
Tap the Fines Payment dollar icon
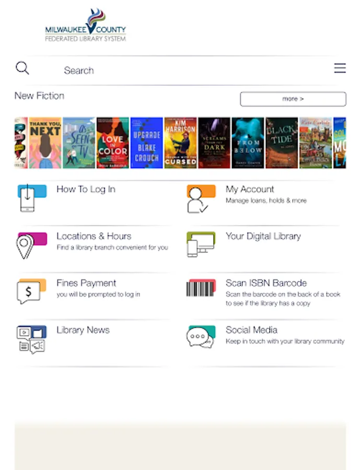tap(32, 291)
